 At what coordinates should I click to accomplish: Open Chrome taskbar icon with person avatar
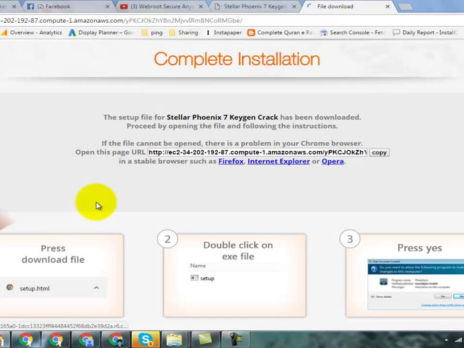coord(116,339)
